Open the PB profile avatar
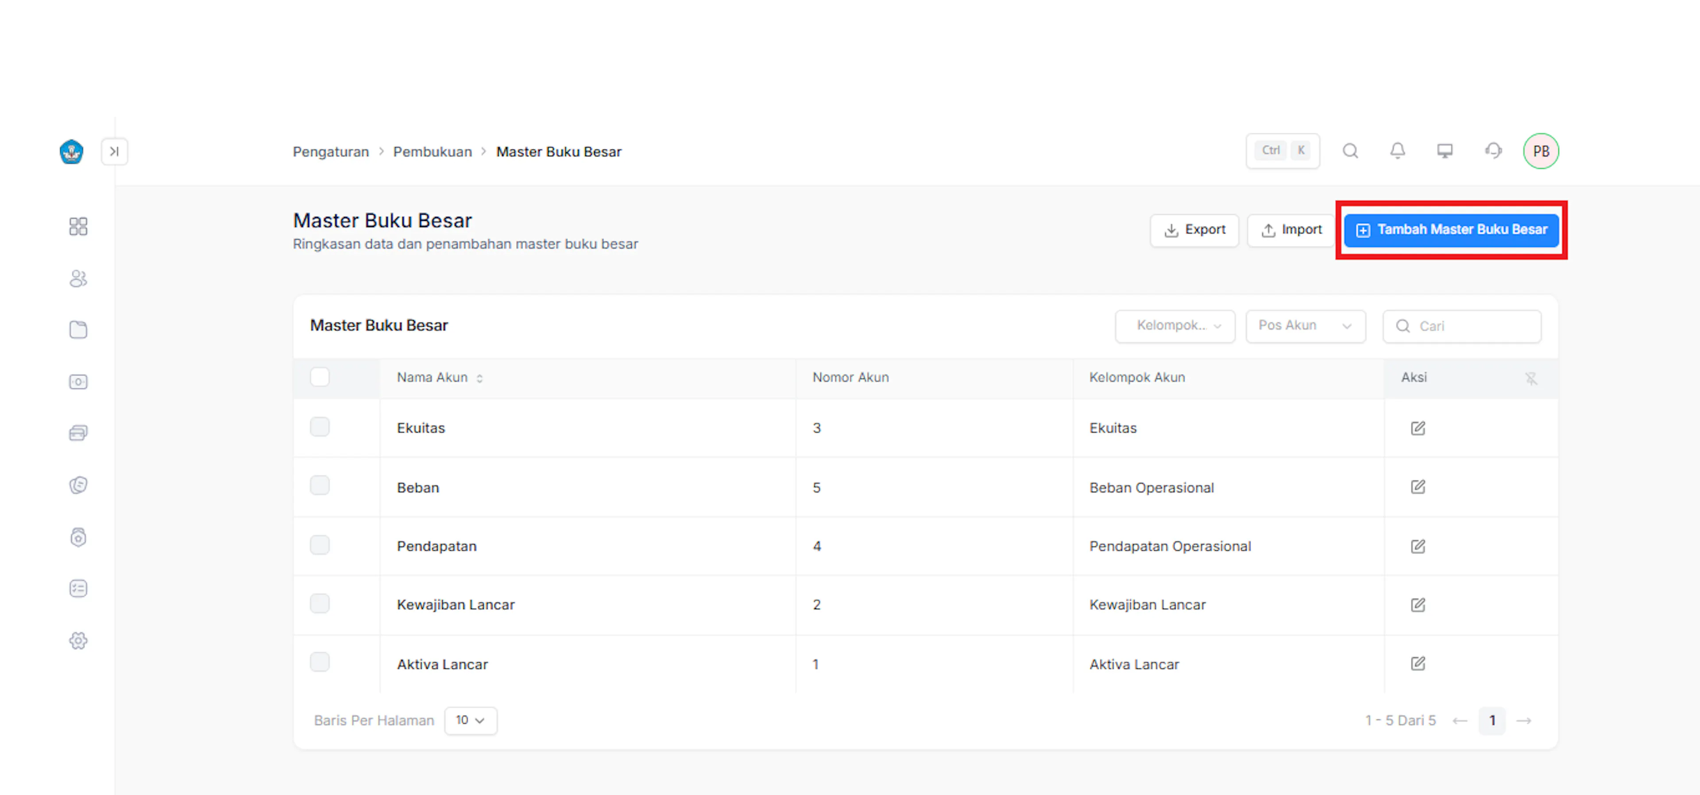1700x795 pixels. click(x=1540, y=151)
